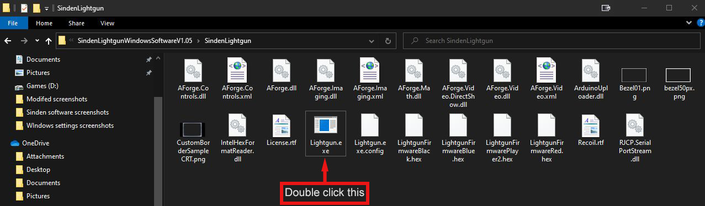This screenshot has width=705, height=206.
Task: Expand the hidden path chevron in address bar
Action: pos(71,41)
